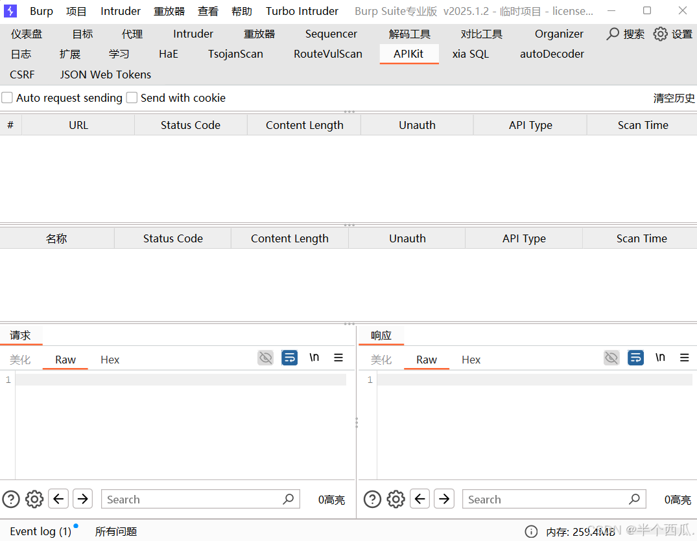Switch to the xia SQL tab
The width and height of the screenshot is (697, 541).
[470, 54]
